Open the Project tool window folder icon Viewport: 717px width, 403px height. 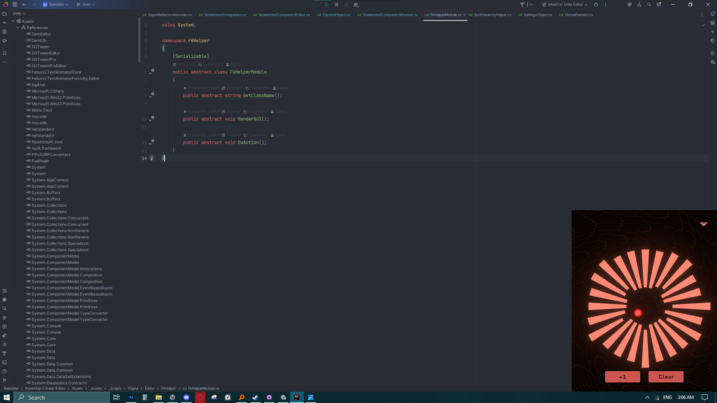(x=4, y=14)
